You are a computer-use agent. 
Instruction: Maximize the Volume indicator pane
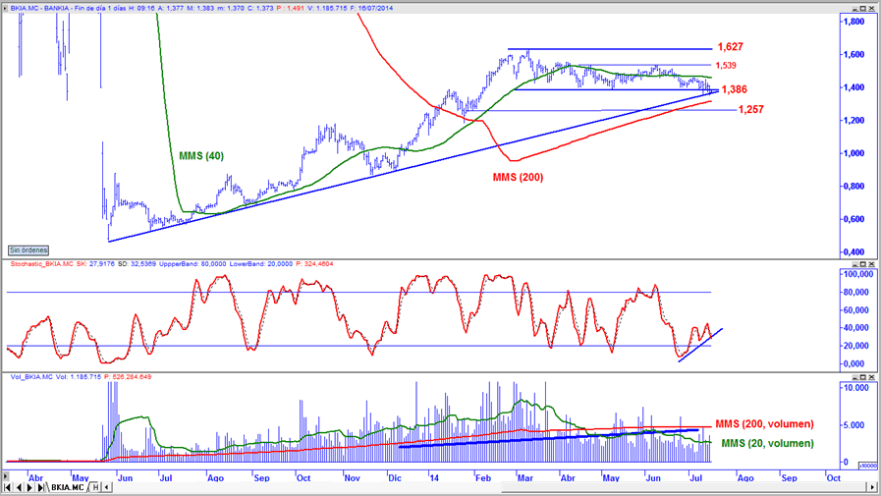(863, 377)
